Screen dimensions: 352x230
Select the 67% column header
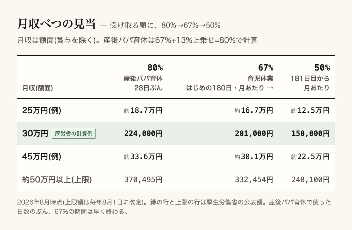click(x=266, y=68)
